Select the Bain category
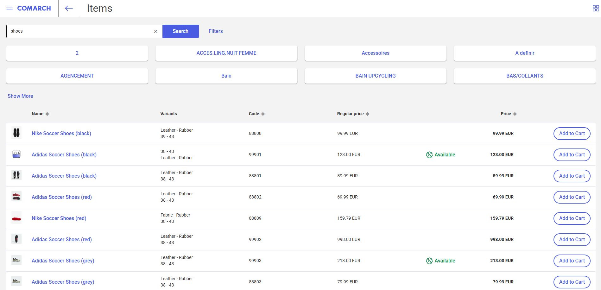This screenshot has width=601, height=290. pyautogui.click(x=226, y=76)
